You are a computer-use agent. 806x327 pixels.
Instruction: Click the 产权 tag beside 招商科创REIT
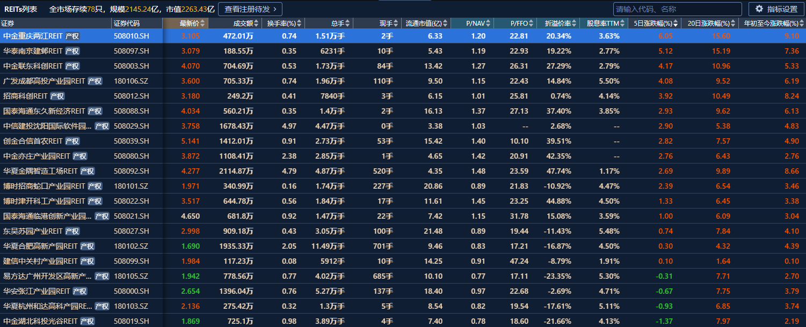[57, 96]
